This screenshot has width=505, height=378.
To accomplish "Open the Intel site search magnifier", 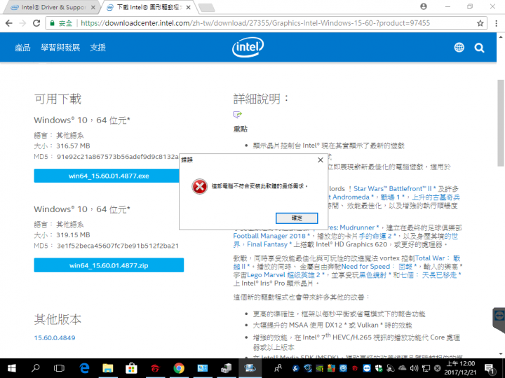I will pyautogui.click(x=479, y=48).
